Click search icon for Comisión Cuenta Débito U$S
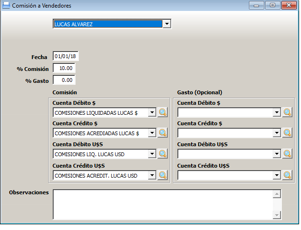 (162, 154)
